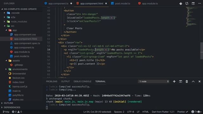Split the editor to the right
The image size is (203, 114).
[x=193, y=3]
